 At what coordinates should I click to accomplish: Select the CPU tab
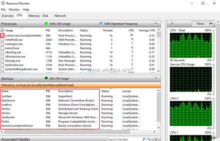(x=19, y=15)
